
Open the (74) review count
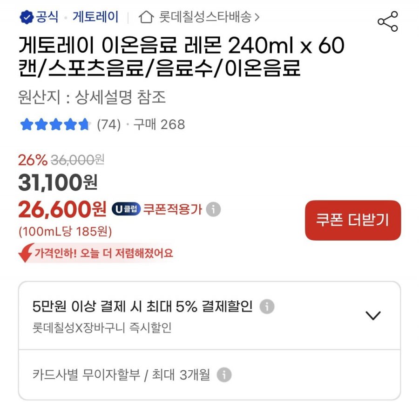click(109, 125)
